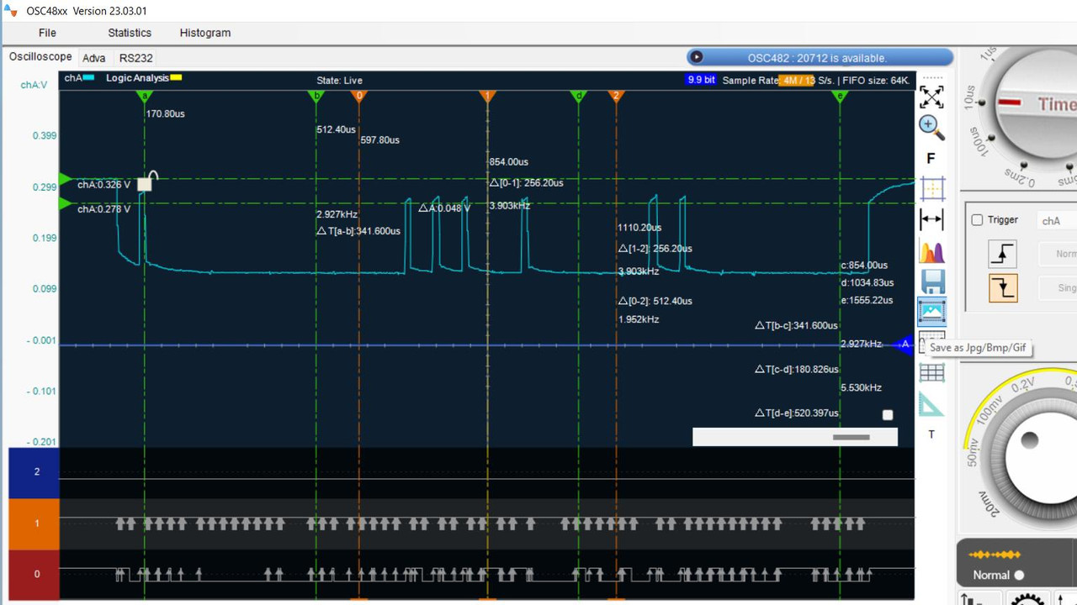Open the File menu
Viewport: 1077px width, 605px height.
tap(47, 33)
